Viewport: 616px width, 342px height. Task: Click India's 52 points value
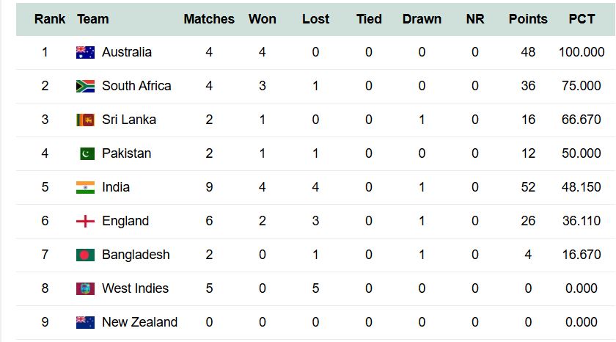click(x=528, y=187)
